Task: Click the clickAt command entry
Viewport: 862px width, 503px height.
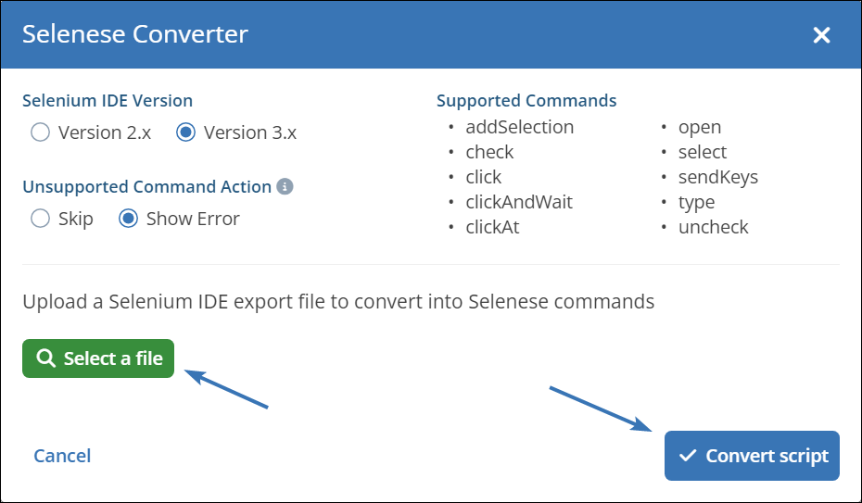Action: pyautogui.click(x=492, y=227)
